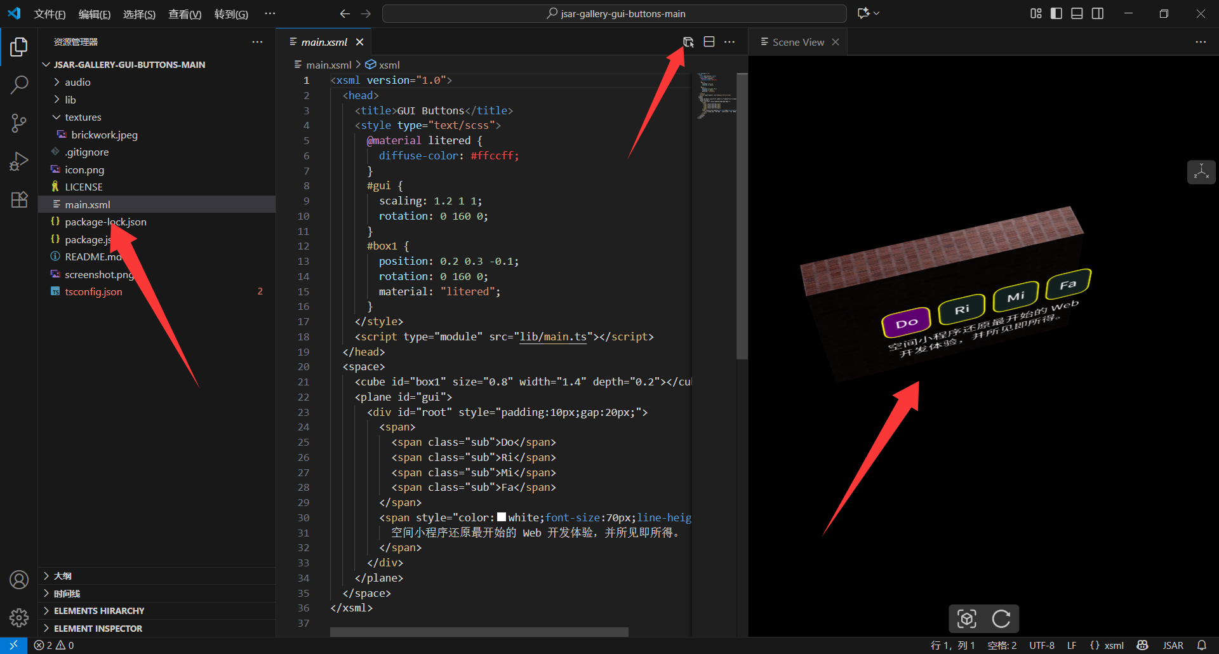The image size is (1219, 654).
Task: Click the VS Code logo in title bar
Action: click(x=14, y=13)
